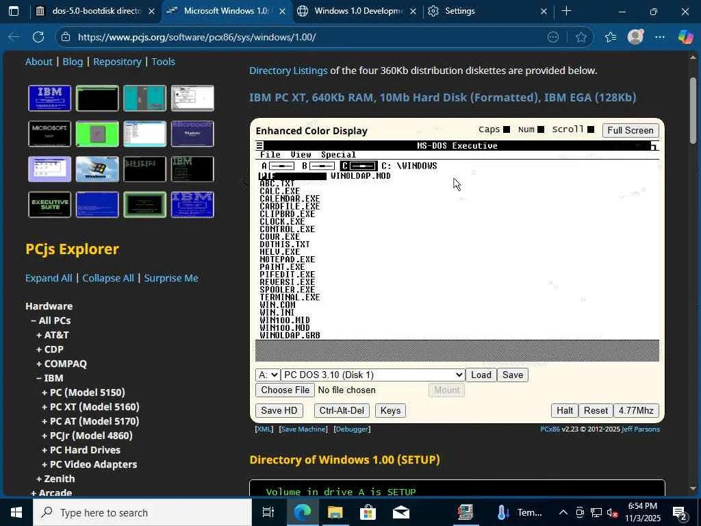Viewport: 701px width, 526px height.
Task: Open the Executive Suite thumbnail
Action: pyautogui.click(x=49, y=204)
